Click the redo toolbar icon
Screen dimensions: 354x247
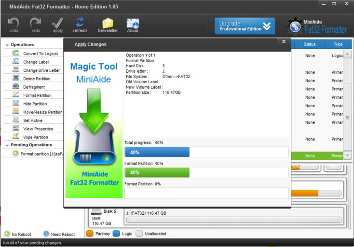tap(36, 25)
